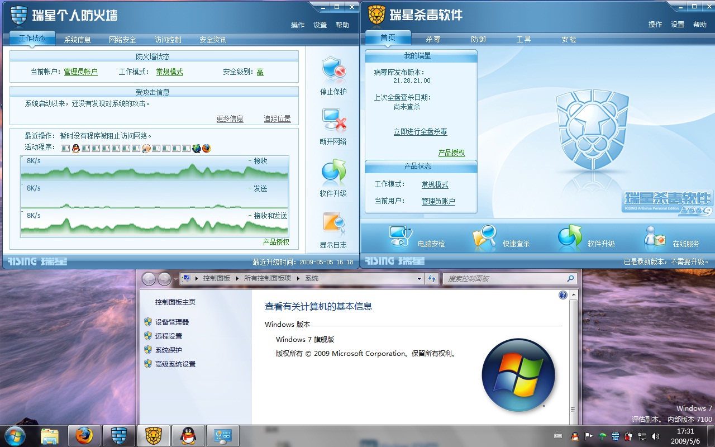Click the 立即进行全盘杀毒 link
Image resolution: width=715 pixels, height=447 pixels.
pos(420,132)
